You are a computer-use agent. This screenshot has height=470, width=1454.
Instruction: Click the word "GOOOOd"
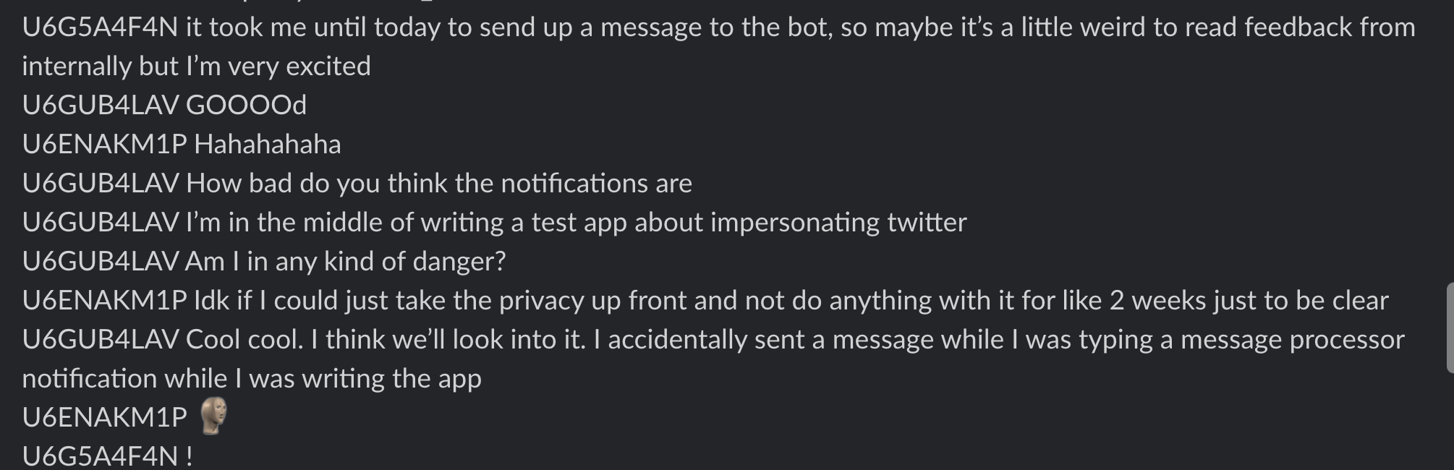[246, 106]
